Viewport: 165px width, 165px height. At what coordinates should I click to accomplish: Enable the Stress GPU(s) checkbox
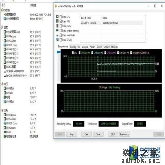click(61, 40)
